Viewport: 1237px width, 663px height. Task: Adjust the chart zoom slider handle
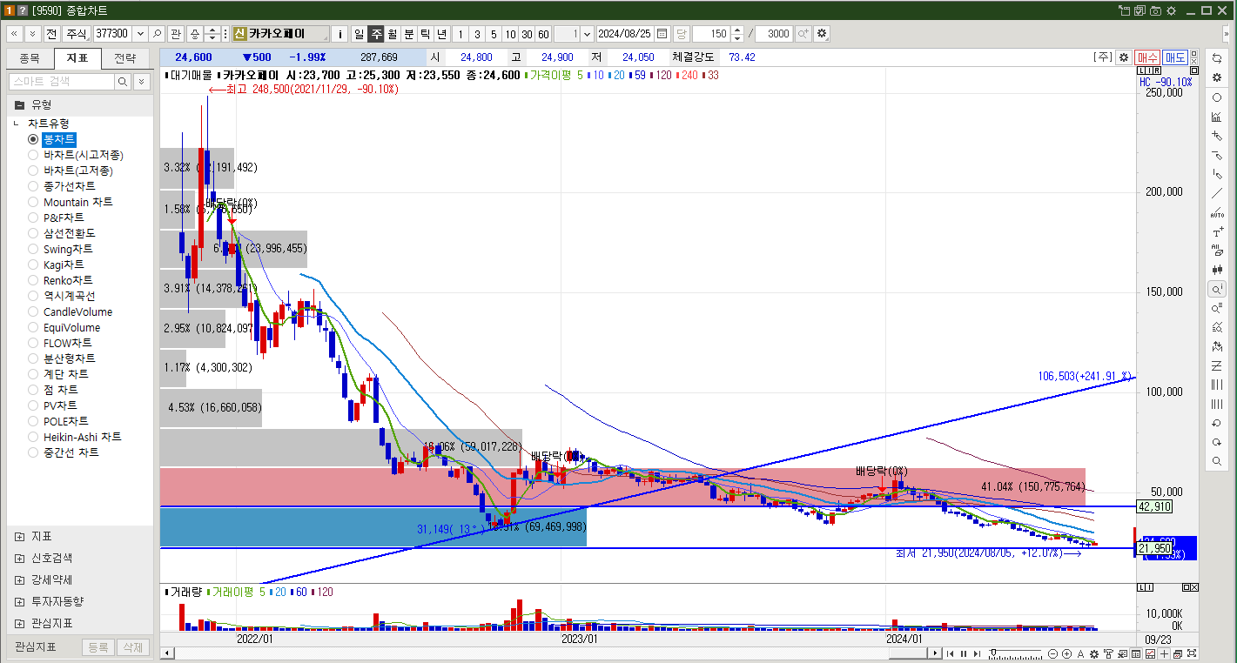point(993,653)
